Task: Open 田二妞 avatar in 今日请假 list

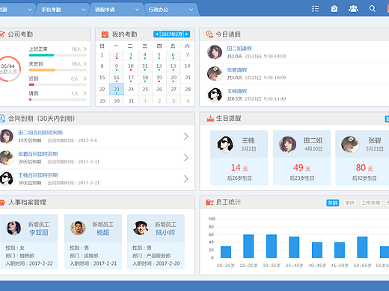Action: point(215,52)
